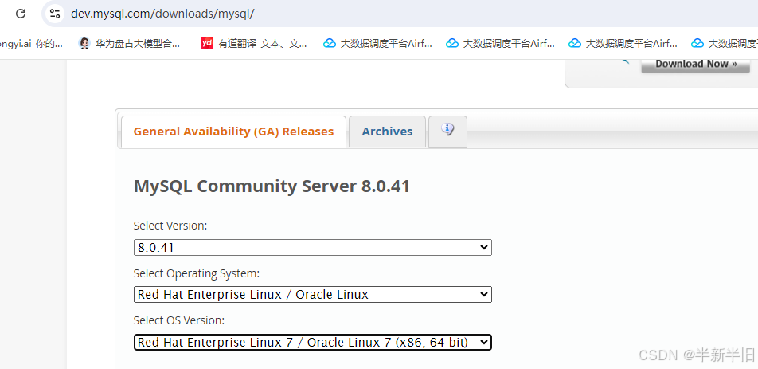Click the 华为盘古 avatar favicon in the bookmarks bar
The height and width of the screenshot is (369, 758).
84,44
